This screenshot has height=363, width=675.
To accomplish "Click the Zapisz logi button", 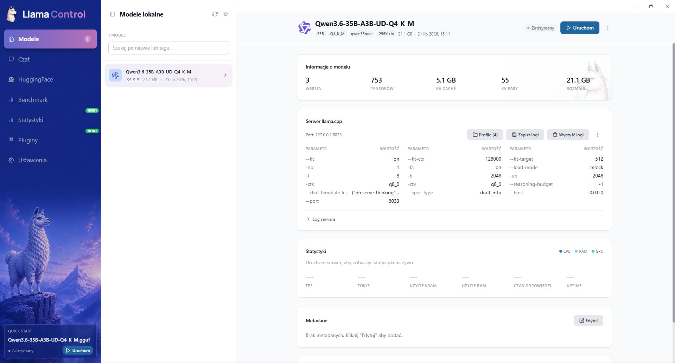I will 525,135.
